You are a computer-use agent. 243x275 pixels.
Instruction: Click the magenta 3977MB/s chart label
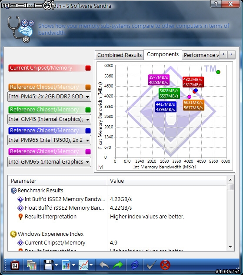click(x=159, y=80)
